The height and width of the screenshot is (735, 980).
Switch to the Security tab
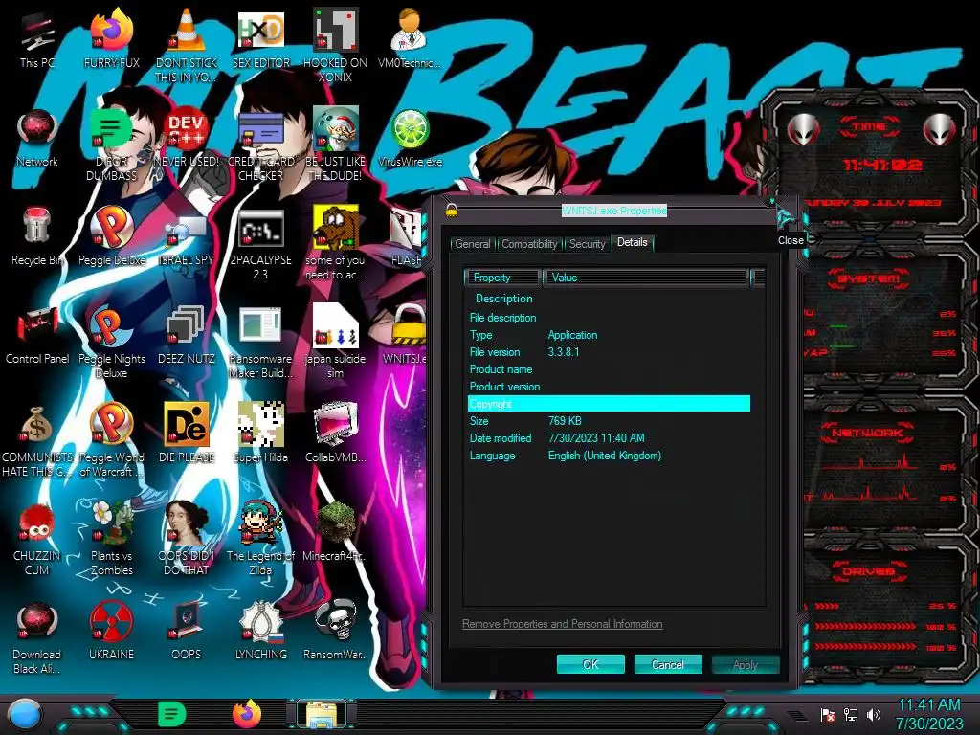(587, 244)
